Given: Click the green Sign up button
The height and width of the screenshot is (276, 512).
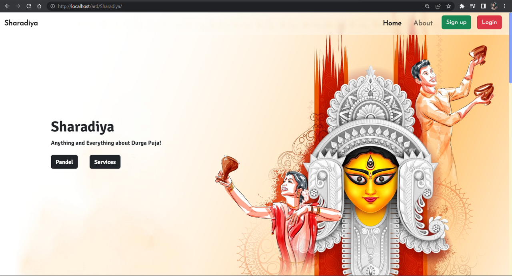Looking at the screenshot, I should click(x=456, y=22).
